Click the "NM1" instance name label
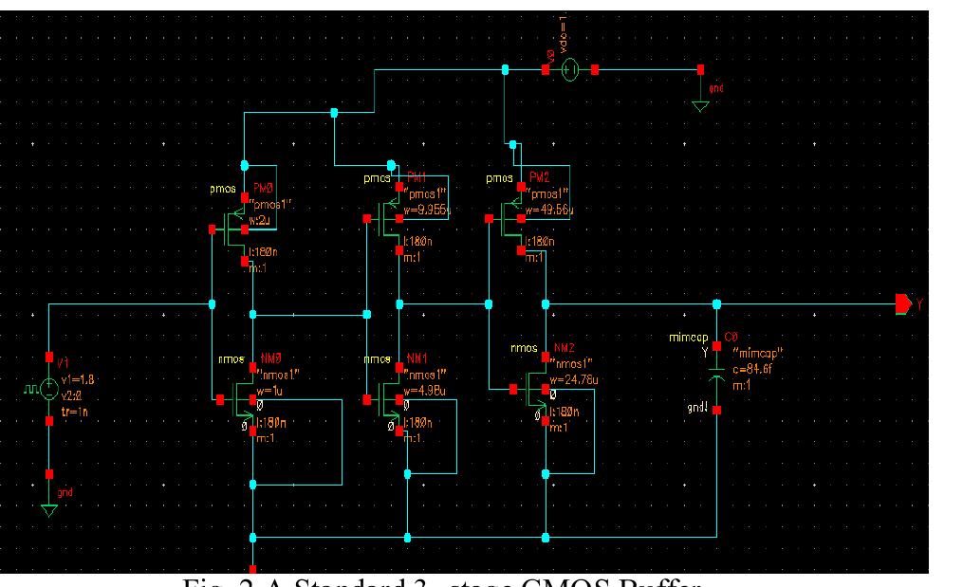963x587 pixels. (x=417, y=358)
